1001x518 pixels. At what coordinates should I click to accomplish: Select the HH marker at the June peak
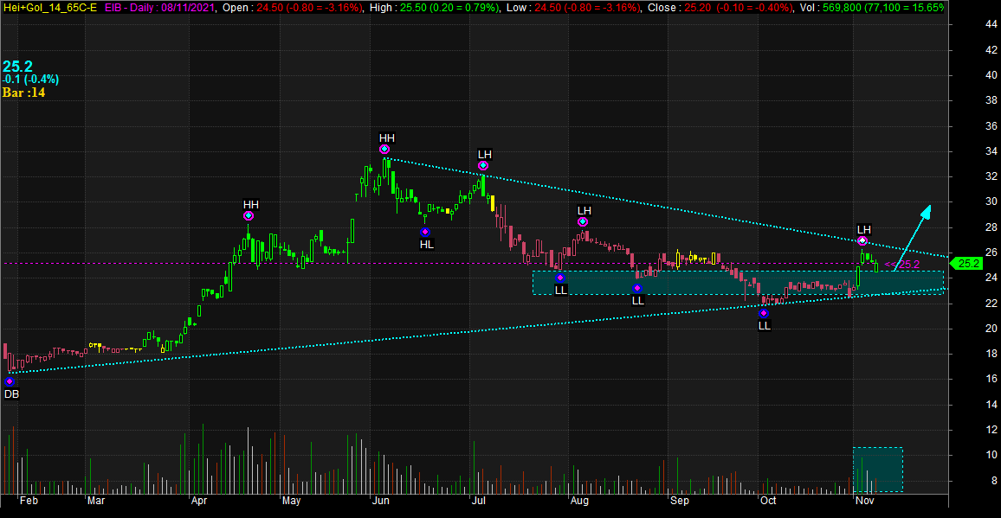point(384,150)
